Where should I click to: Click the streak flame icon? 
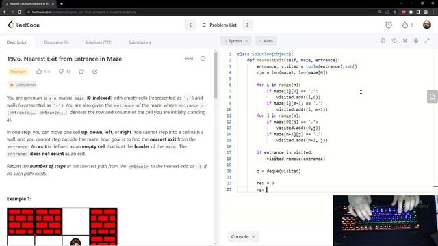coord(404,25)
